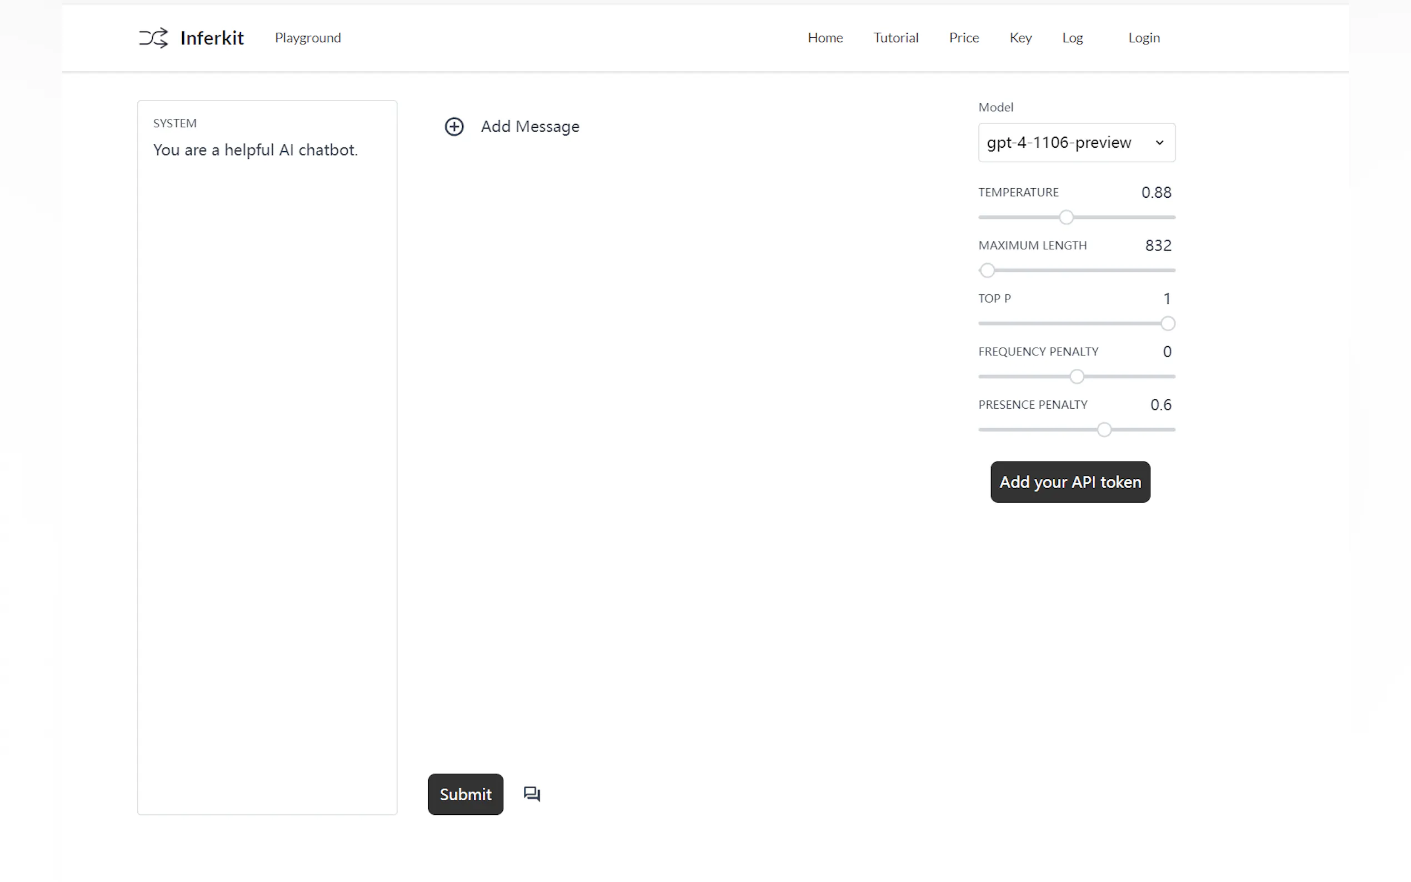
Task: Go to the Home menu item
Action: tap(824, 38)
